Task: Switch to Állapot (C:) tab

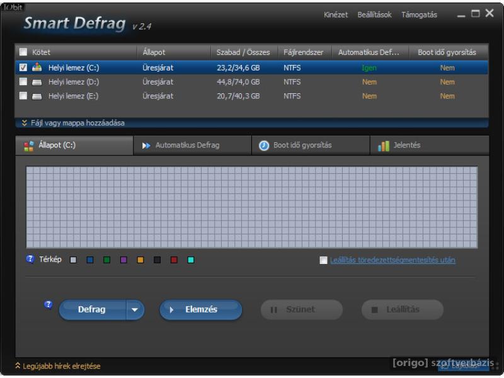Action: click(74, 146)
